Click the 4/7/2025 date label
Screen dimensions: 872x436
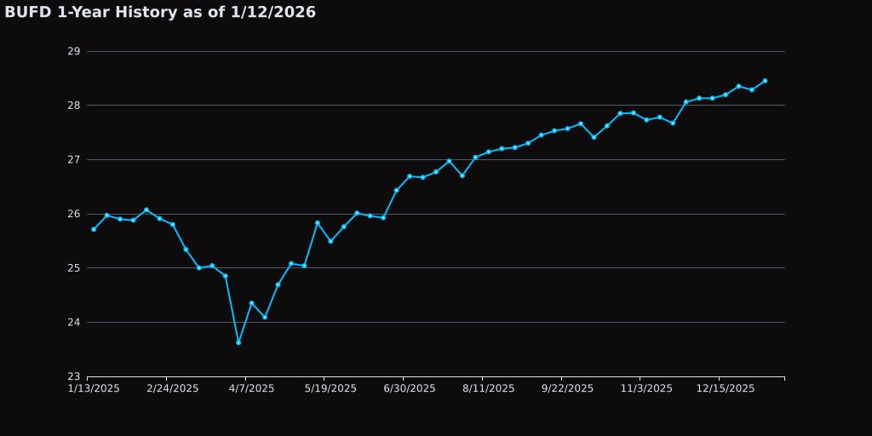251,388
